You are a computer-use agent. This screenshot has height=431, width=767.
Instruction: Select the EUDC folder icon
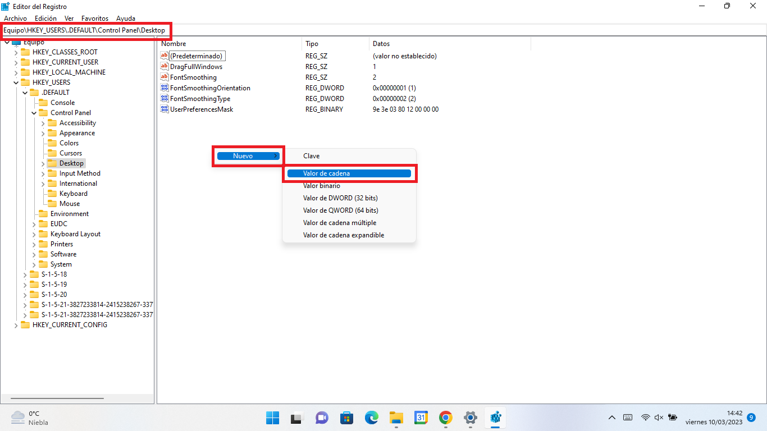pos(43,224)
